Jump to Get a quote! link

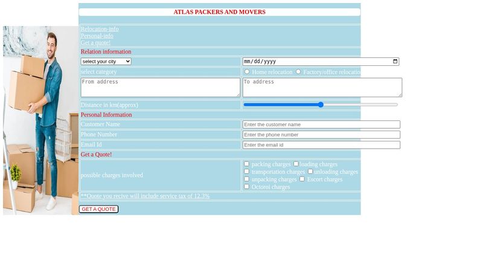95,42
